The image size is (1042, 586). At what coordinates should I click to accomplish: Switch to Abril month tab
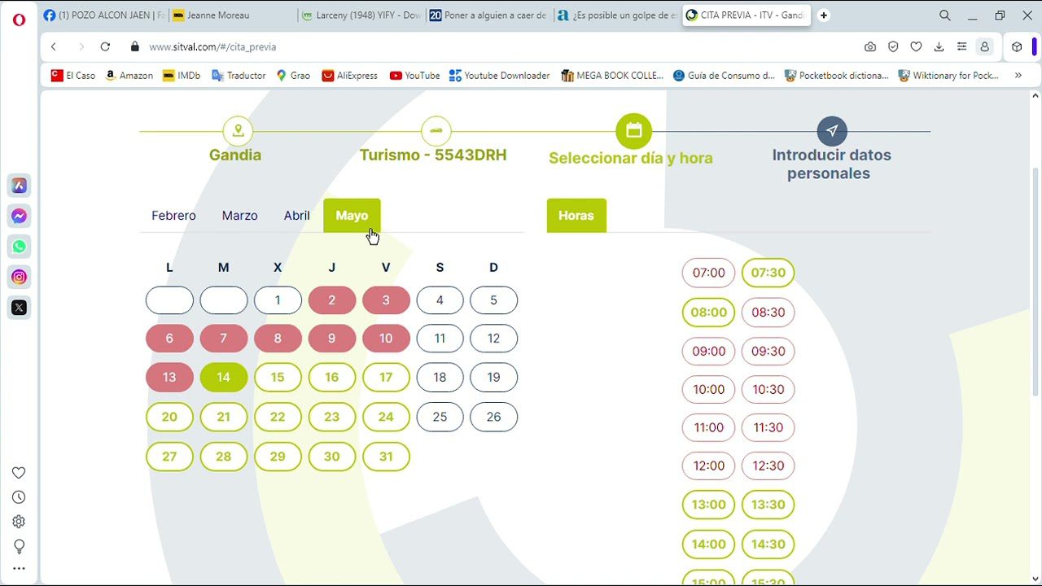pos(296,216)
